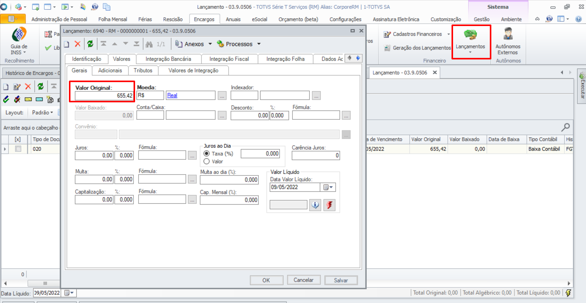Switch to the Adicionais sub-tab
Screen dimensions: 586x303
(110, 70)
